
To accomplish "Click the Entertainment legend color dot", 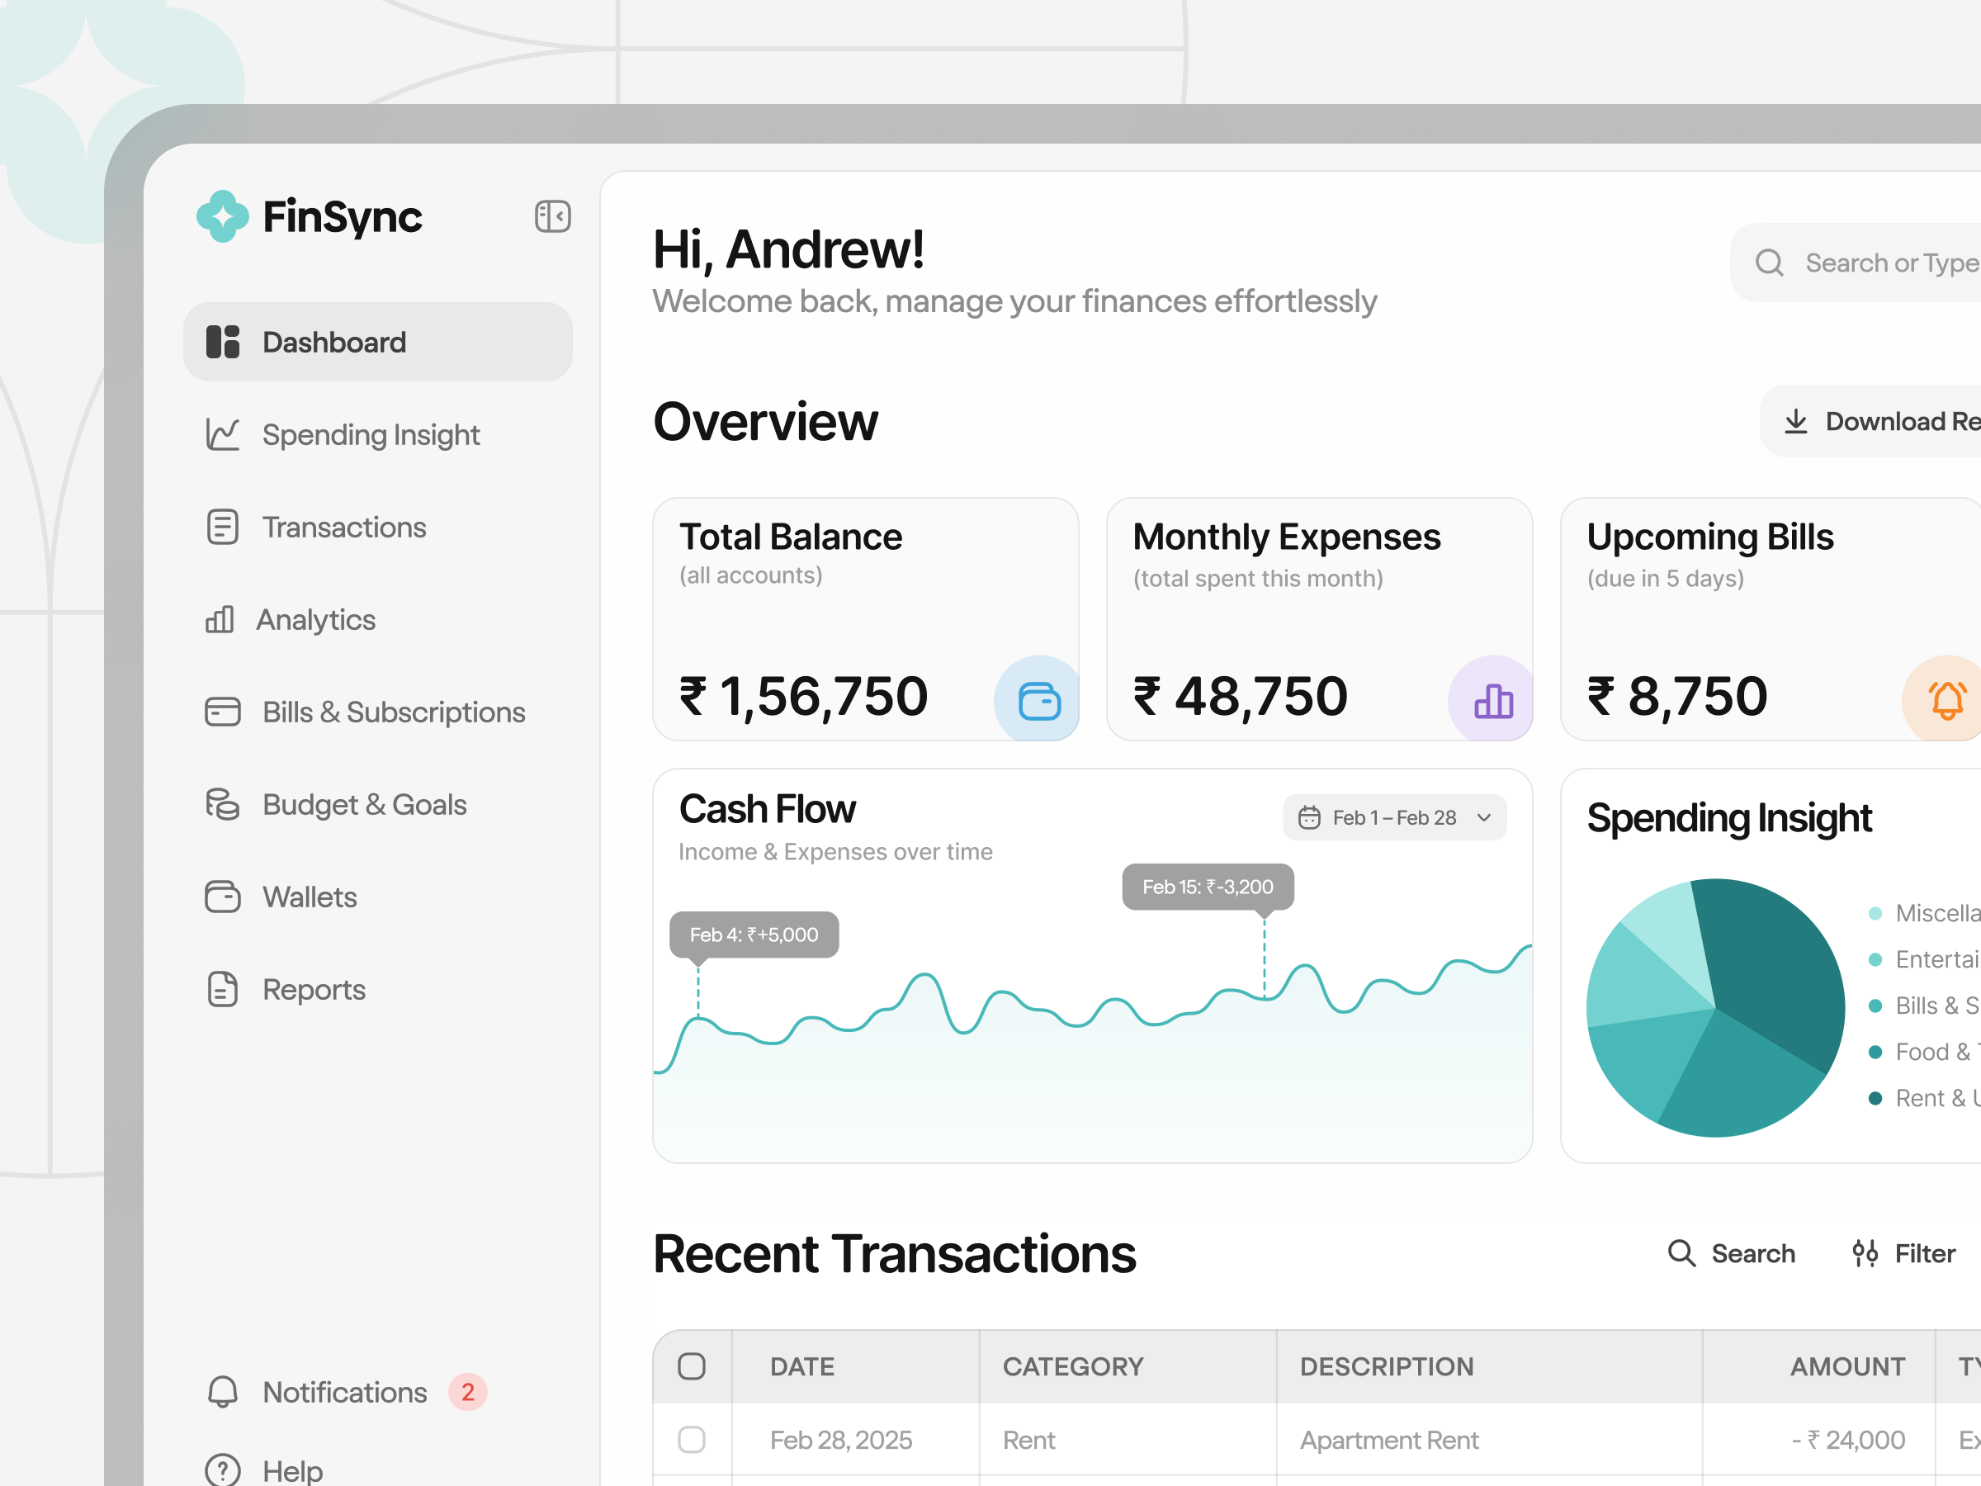I will [1875, 959].
